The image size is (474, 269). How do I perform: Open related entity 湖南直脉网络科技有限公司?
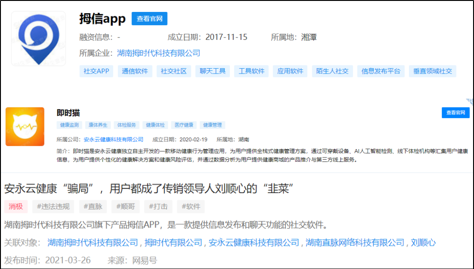coord(355,242)
